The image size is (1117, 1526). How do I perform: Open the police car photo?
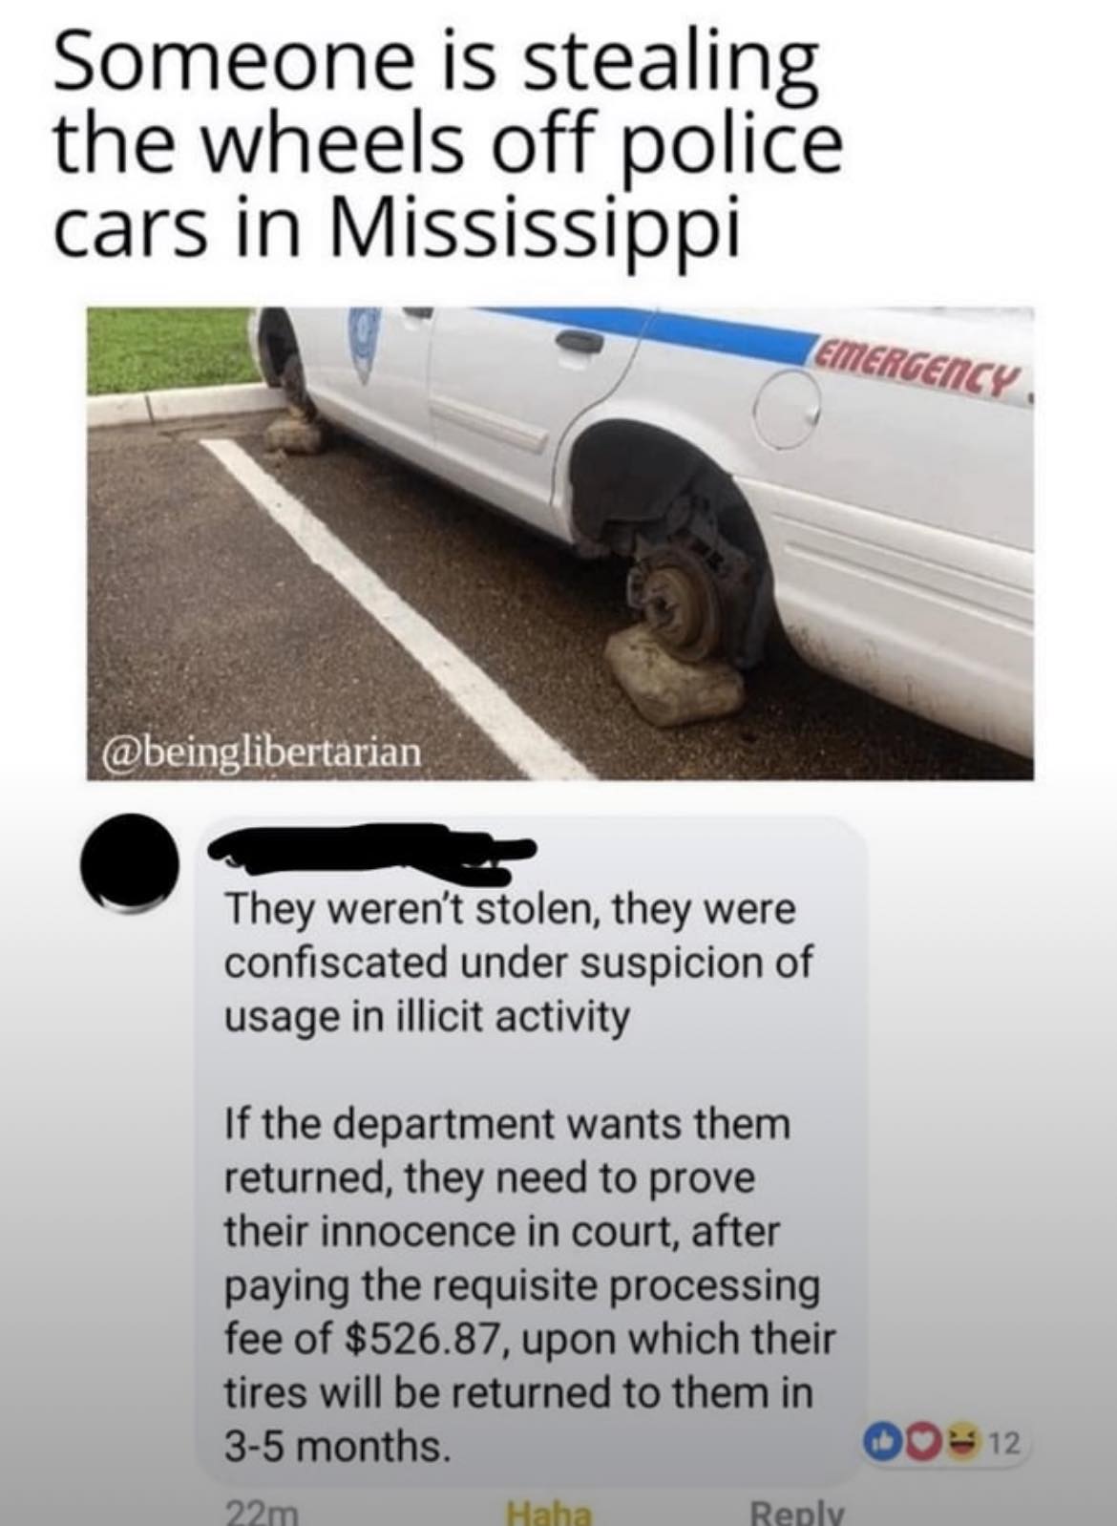(x=559, y=543)
